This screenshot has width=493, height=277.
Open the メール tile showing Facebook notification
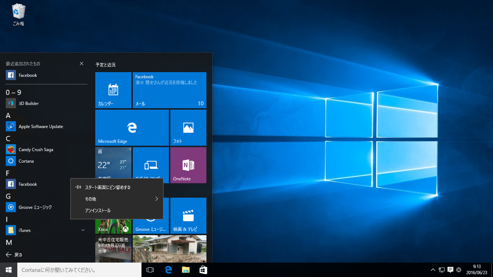[x=170, y=90]
